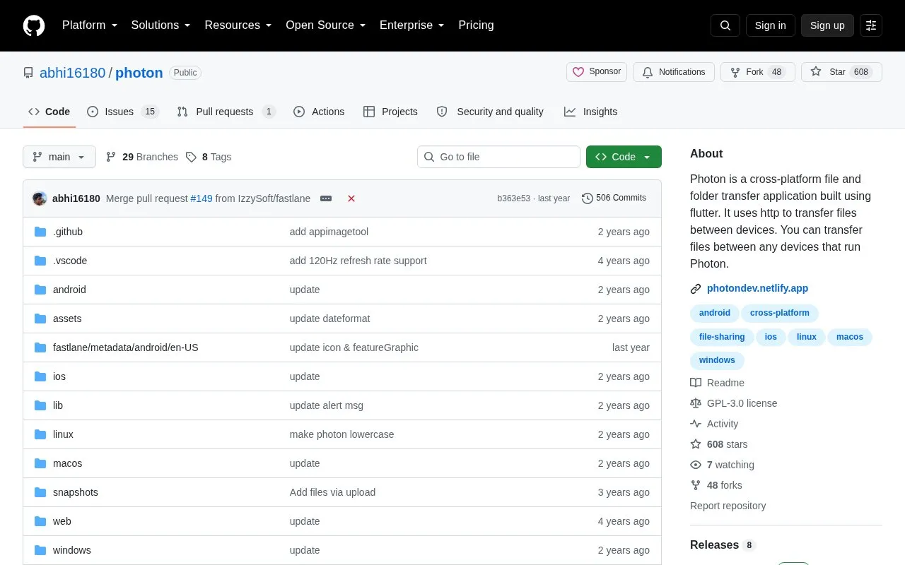
Task: Click 'add 120Hz refresh rate support' commit message
Action: [x=358, y=261]
